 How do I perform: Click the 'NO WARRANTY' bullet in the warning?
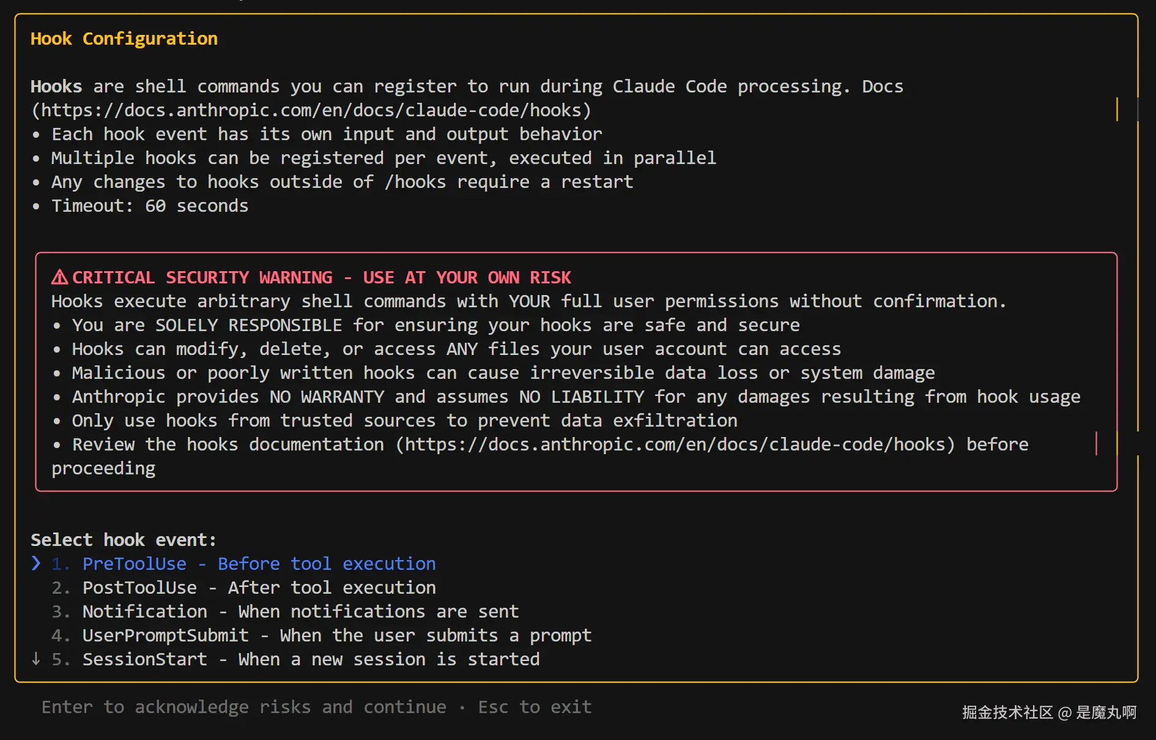[x=575, y=397]
